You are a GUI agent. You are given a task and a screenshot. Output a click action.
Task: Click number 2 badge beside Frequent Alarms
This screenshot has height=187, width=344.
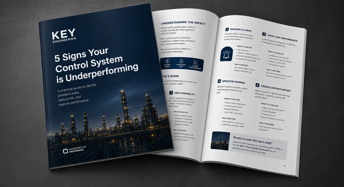click(227, 29)
